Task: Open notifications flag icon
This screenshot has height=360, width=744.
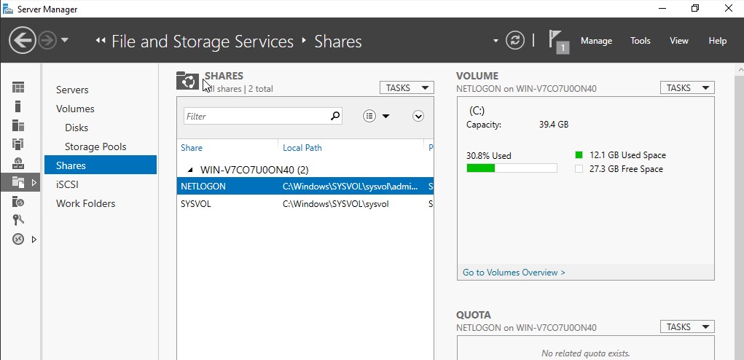Action: point(558,42)
